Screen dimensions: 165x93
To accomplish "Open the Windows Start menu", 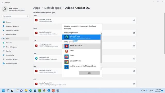I will pos(3,90).
